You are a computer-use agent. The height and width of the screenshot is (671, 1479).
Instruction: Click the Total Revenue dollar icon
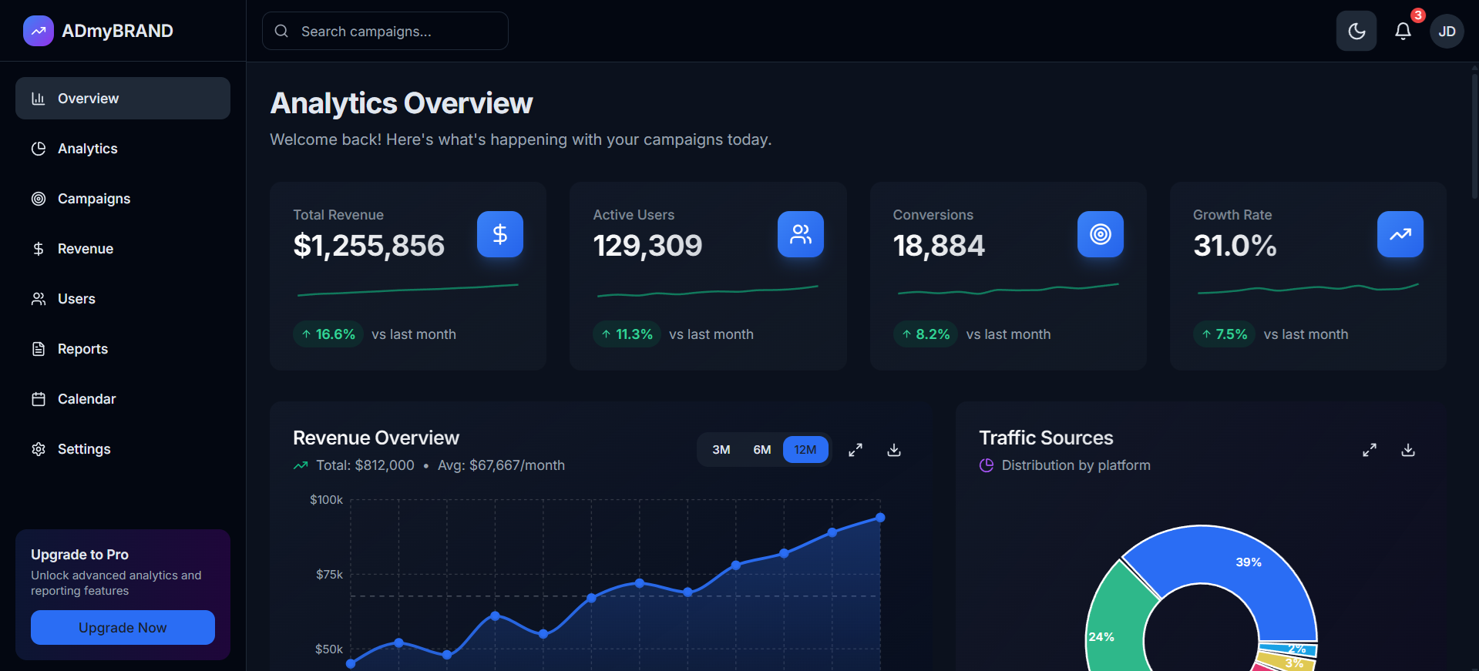tap(500, 234)
